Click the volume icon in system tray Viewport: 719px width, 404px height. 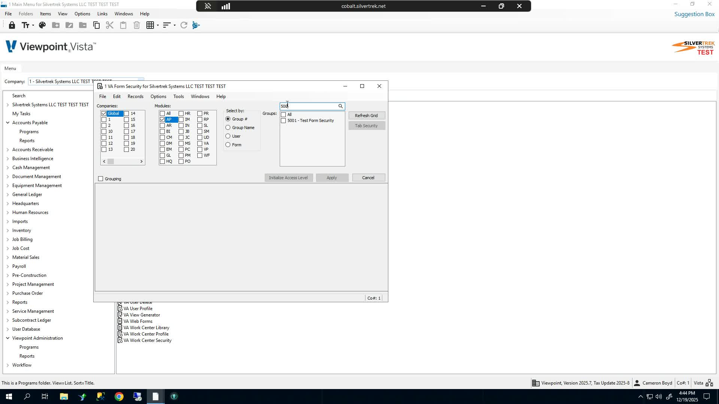click(659, 397)
